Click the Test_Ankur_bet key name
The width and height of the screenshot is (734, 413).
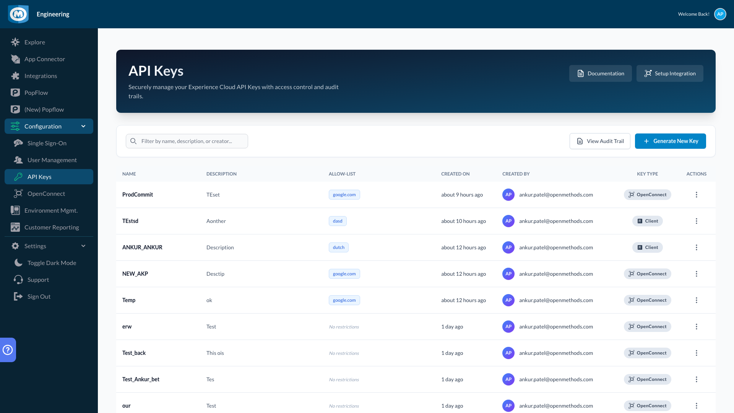(x=141, y=379)
